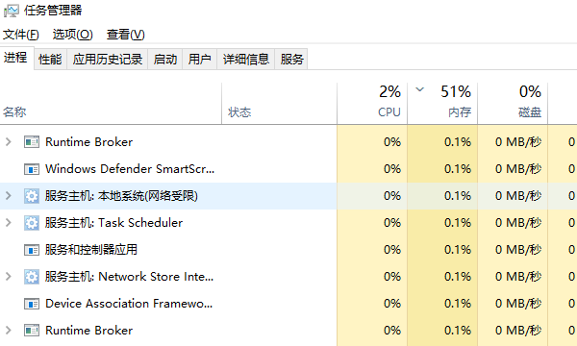The width and height of the screenshot is (577, 346).
Task: Click the Task Manager title bar icon
Action: pos(11,11)
